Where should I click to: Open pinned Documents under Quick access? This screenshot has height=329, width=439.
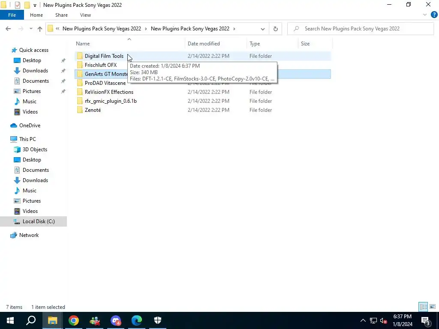tap(36, 81)
